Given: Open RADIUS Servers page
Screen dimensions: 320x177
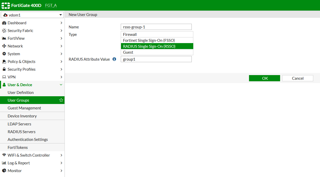Looking at the screenshot, I should click(32, 132).
